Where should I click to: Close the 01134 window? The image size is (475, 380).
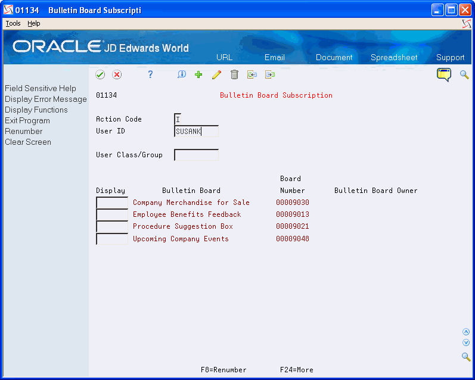[465, 10]
